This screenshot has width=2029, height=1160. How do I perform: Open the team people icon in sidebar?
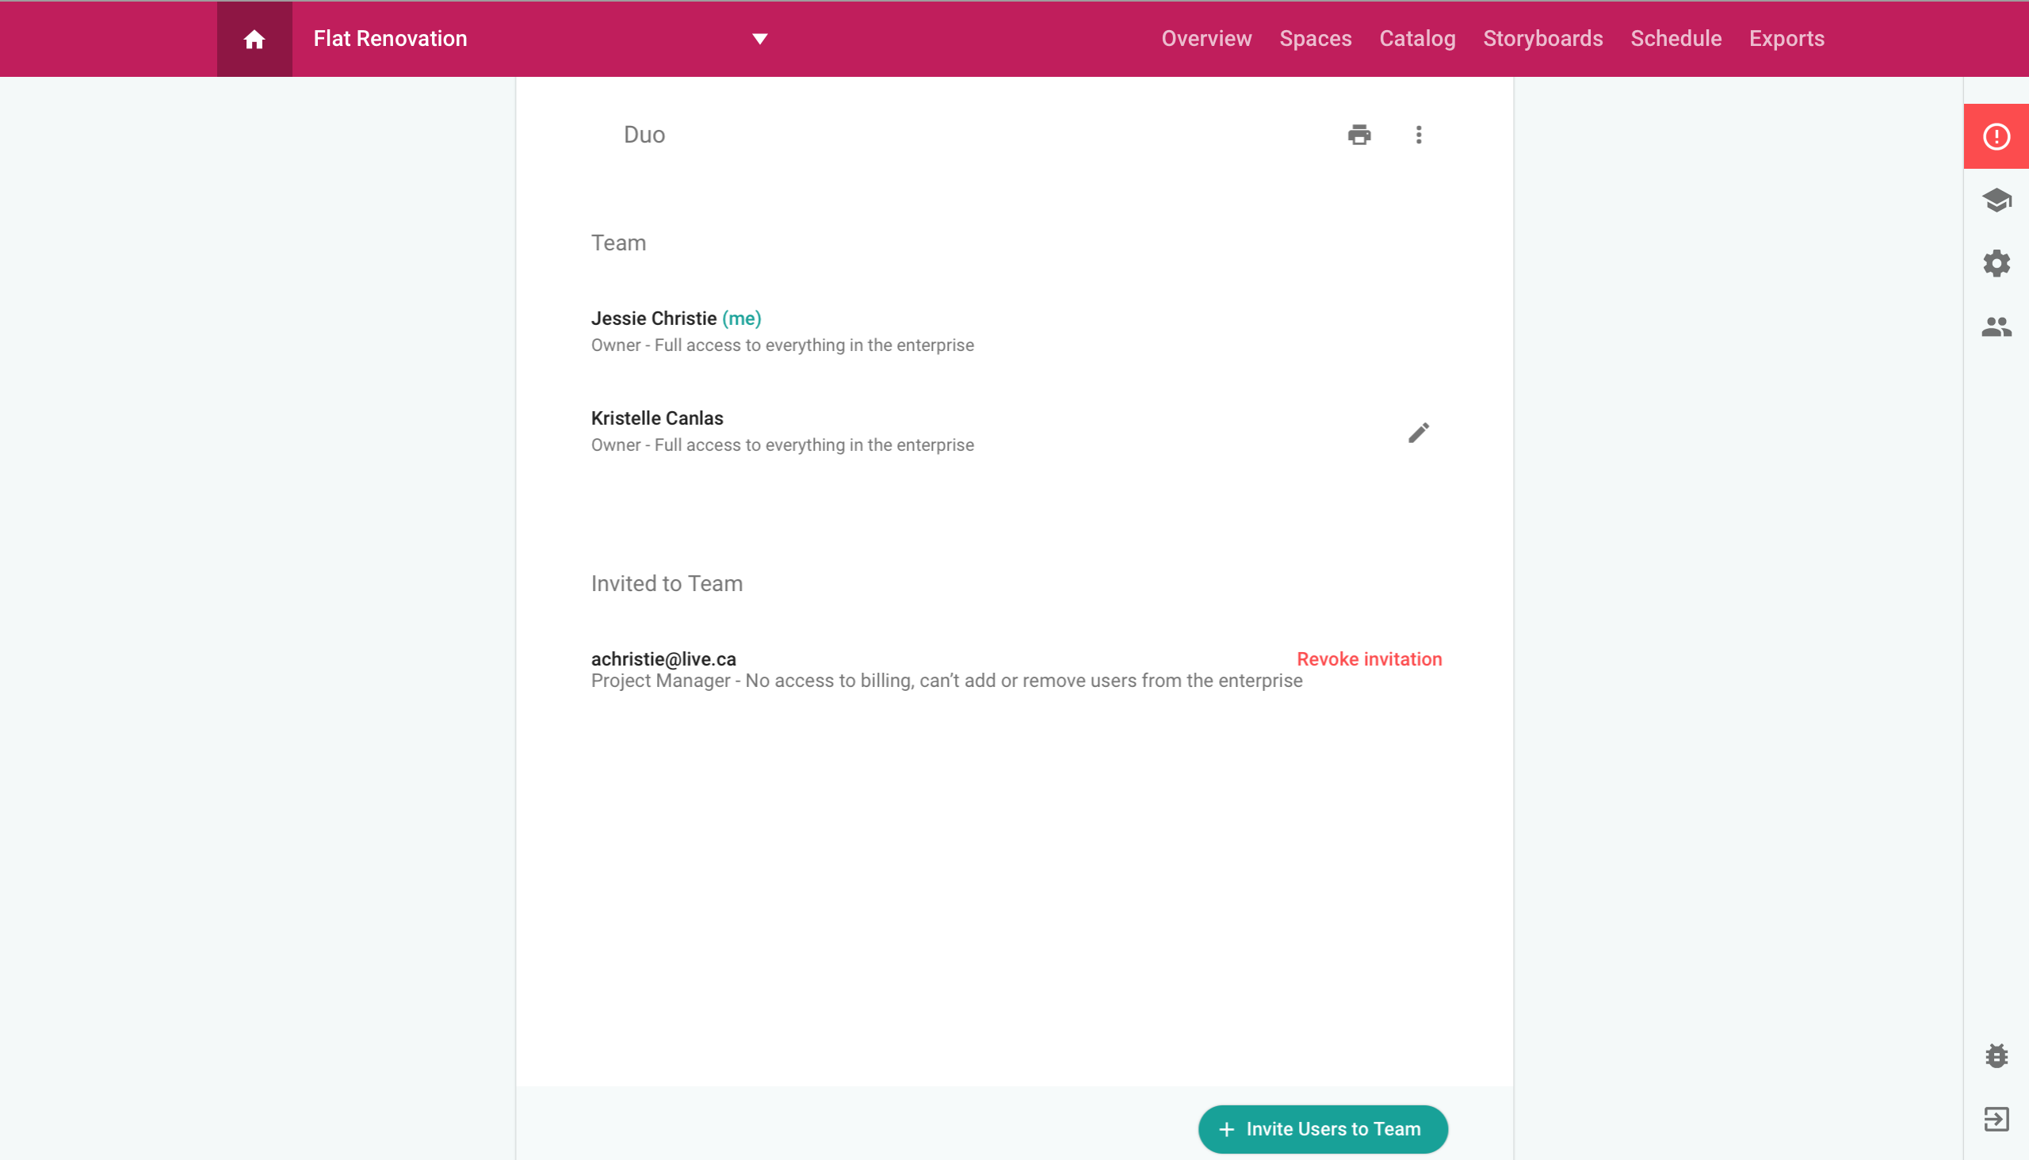coord(1996,326)
